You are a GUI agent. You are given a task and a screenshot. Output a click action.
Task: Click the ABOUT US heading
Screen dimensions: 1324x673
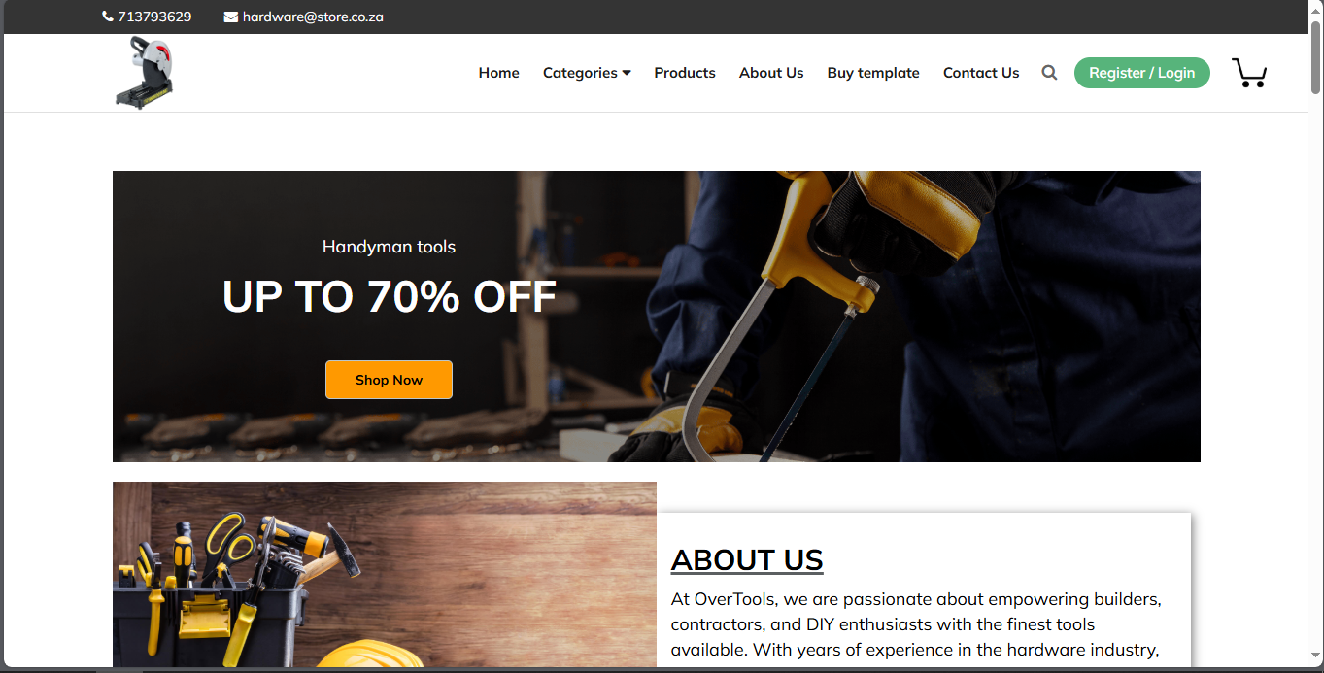coord(747,560)
